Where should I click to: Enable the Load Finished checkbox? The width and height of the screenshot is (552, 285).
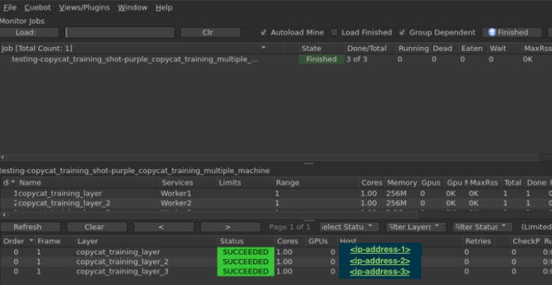[334, 32]
